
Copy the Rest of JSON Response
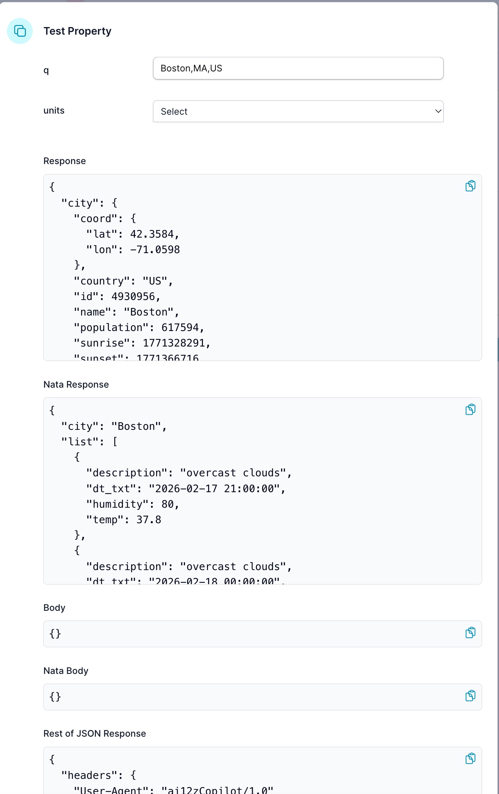coord(470,759)
